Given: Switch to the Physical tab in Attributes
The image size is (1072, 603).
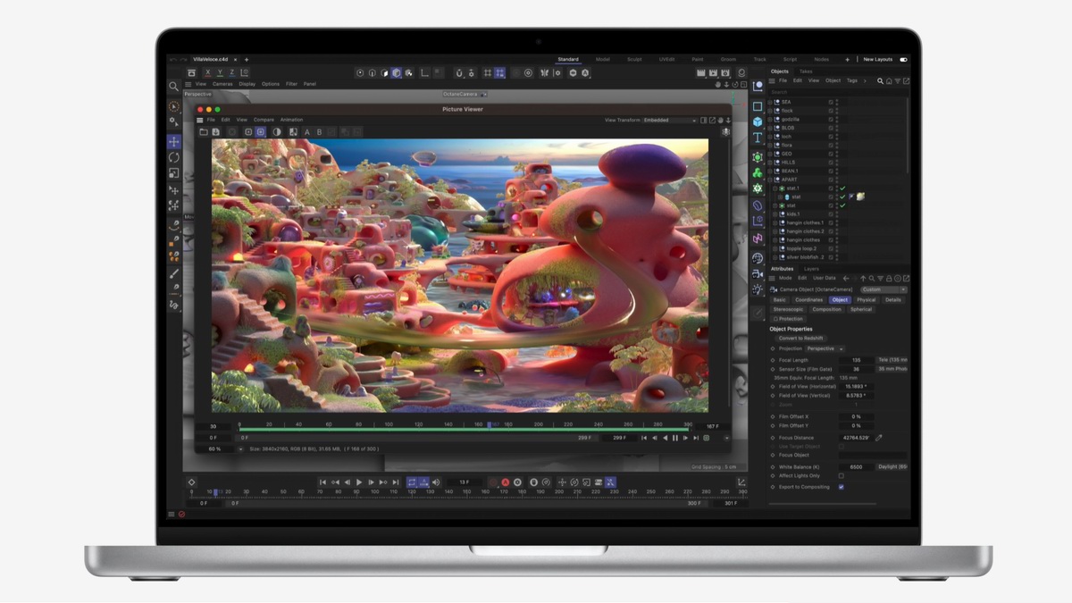Looking at the screenshot, I should 867,300.
